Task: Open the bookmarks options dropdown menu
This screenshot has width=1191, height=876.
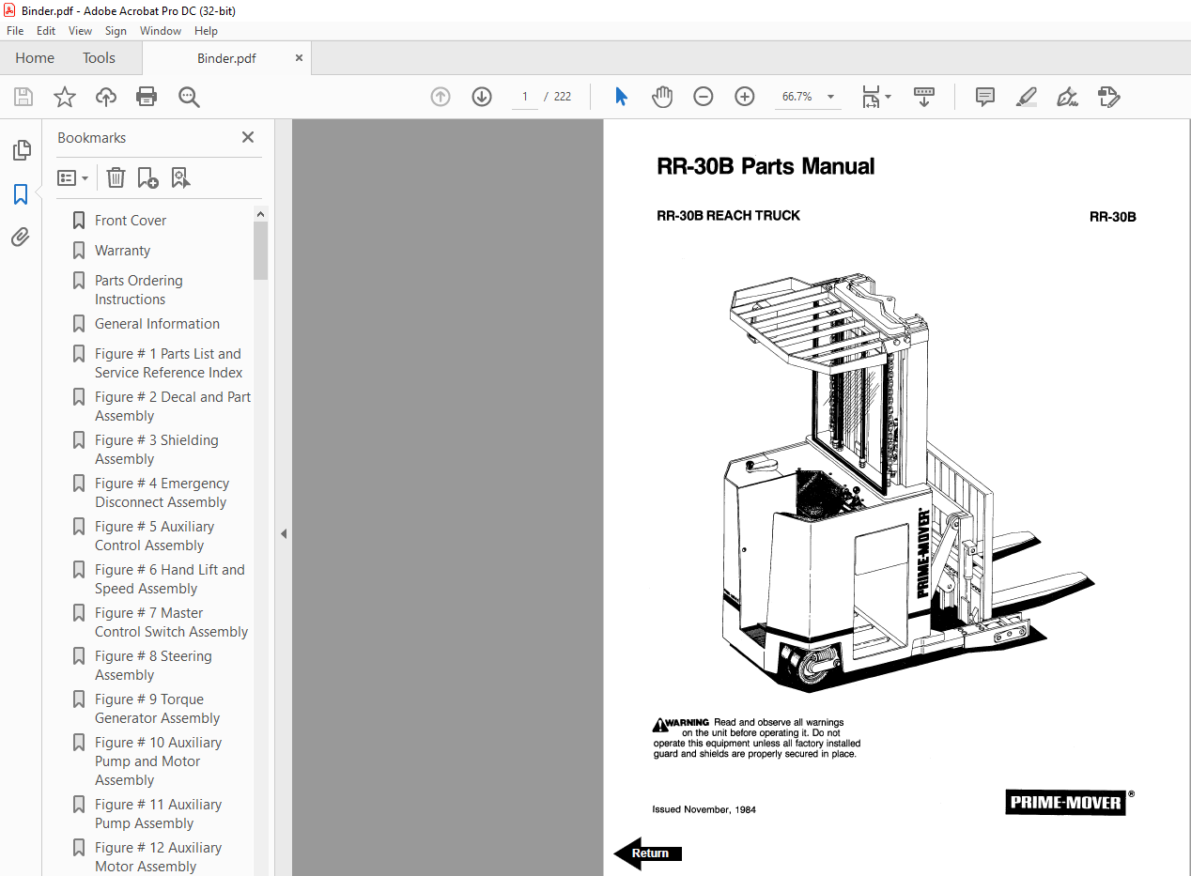Action: point(73,177)
